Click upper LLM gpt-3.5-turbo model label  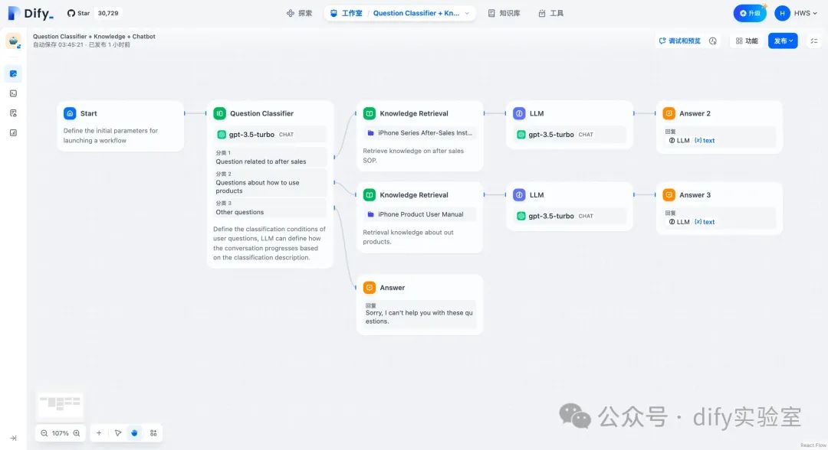[550, 135]
